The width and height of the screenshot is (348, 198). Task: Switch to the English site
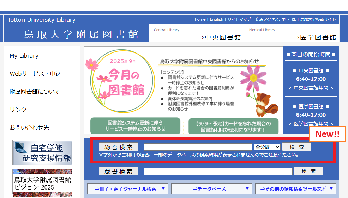click(x=216, y=19)
